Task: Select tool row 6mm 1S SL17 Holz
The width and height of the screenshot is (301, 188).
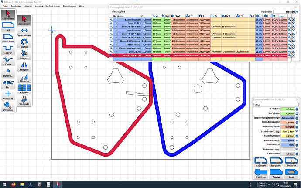Action: (x=198, y=34)
